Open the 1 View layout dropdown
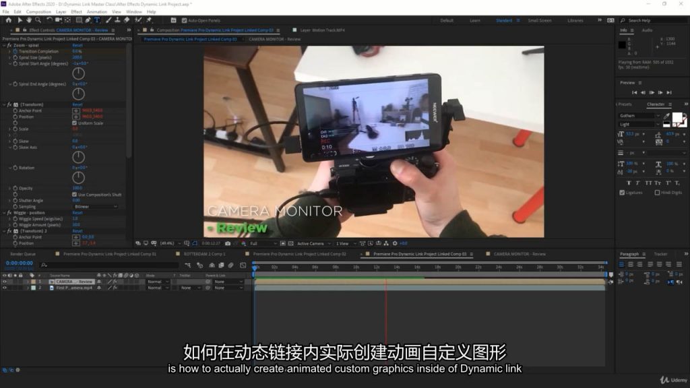The height and width of the screenshot is (388, 690). click(346, 243)
